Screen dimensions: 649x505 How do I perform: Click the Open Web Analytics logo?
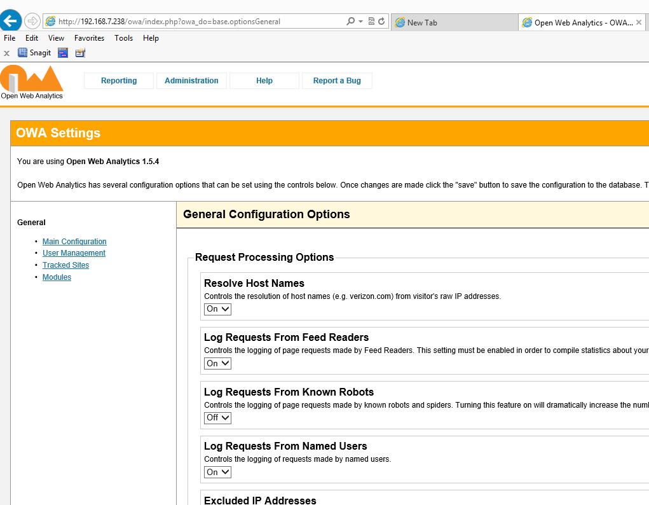[31, 82]
